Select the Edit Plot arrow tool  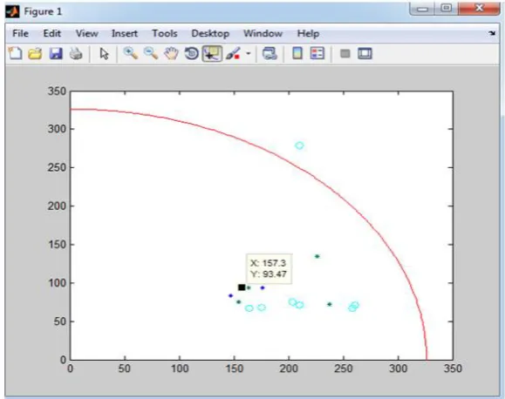(x=104, y=53)
